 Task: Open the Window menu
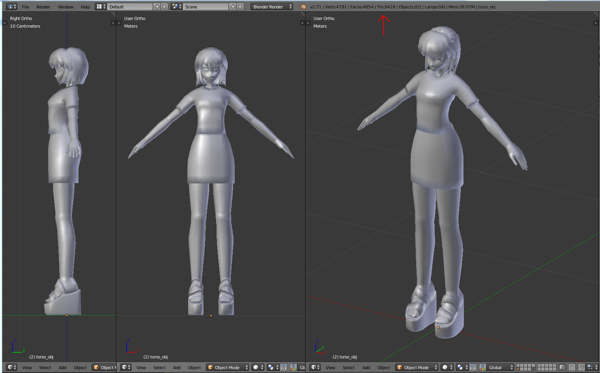click(65, 7)
